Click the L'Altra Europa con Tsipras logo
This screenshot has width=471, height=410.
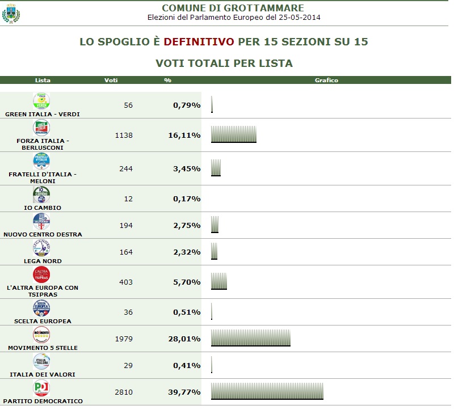point(41,274)
